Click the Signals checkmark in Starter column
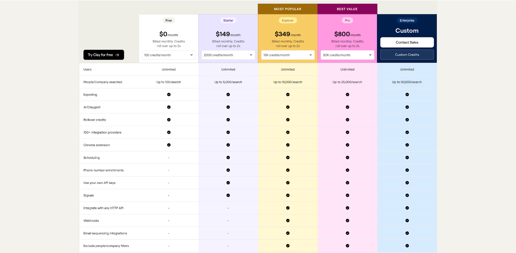 [228, 195]
